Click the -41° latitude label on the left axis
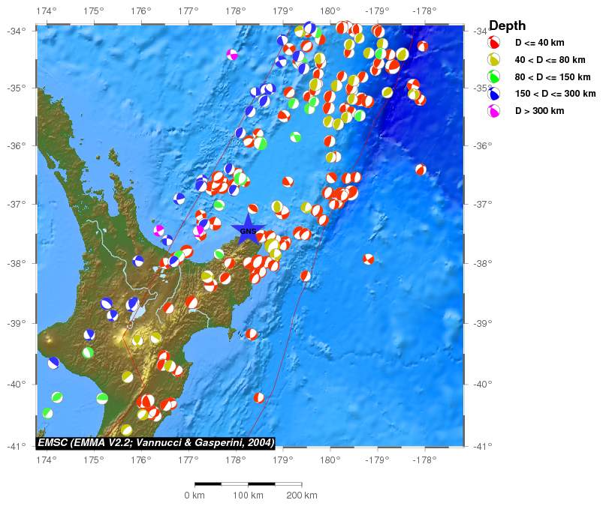This screenshot has height=506, width=603. (x=17, y=446)
